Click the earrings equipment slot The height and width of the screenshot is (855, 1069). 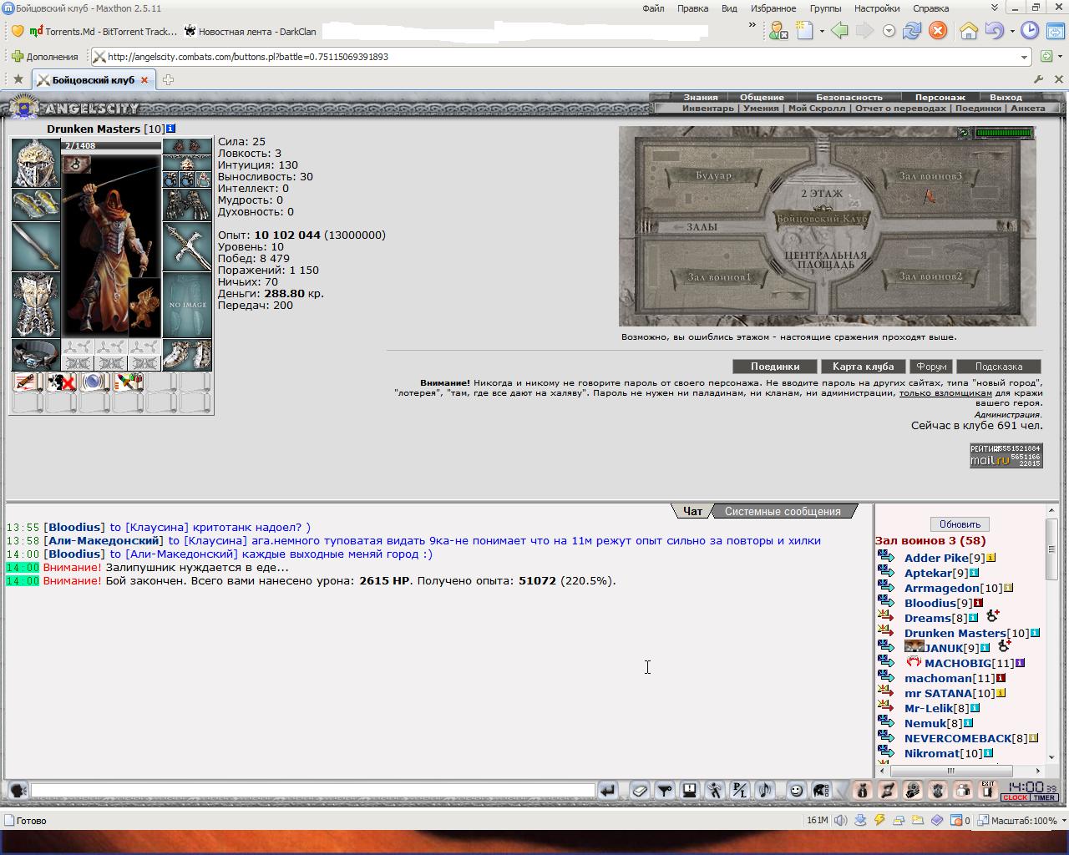tap(187, 147)
